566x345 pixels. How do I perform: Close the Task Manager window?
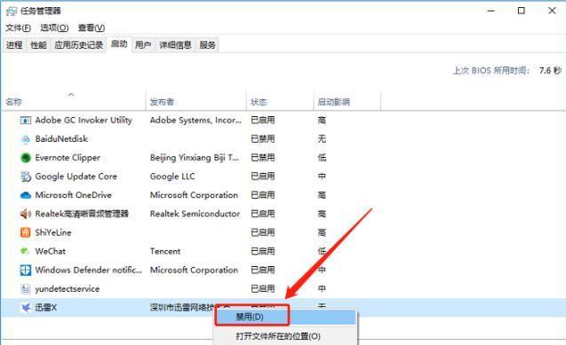tap(552, 11)
